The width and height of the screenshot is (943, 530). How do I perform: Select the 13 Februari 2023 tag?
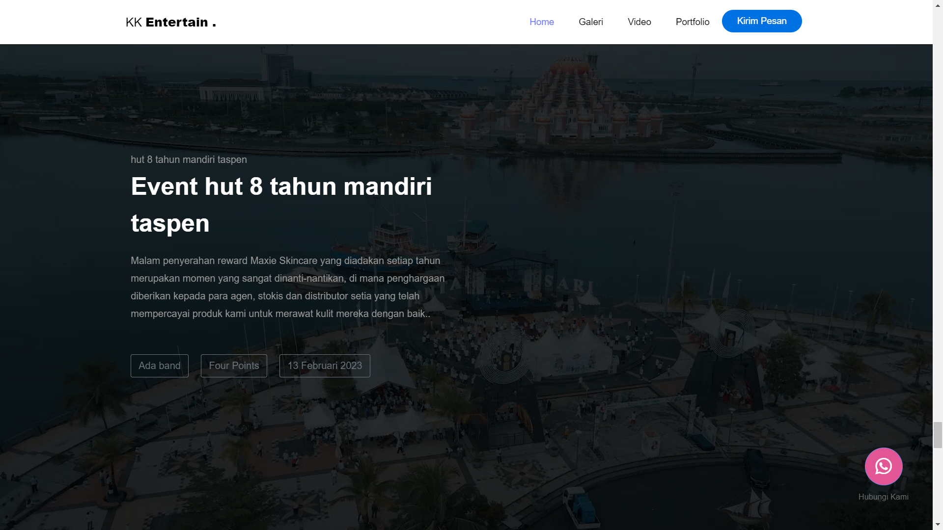click(x=325, y=366)
